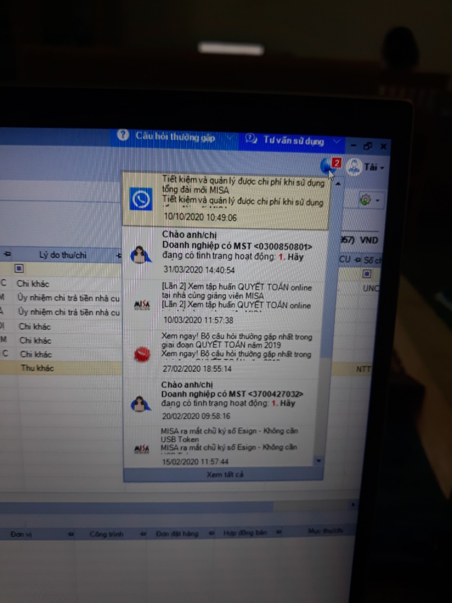
Task: Click the Tư vấn sử dụng chat icon
Action: pyautogui.click(x=251, y=139)
